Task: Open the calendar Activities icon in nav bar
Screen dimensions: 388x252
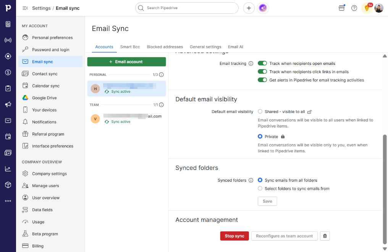Action: [8, 137]
